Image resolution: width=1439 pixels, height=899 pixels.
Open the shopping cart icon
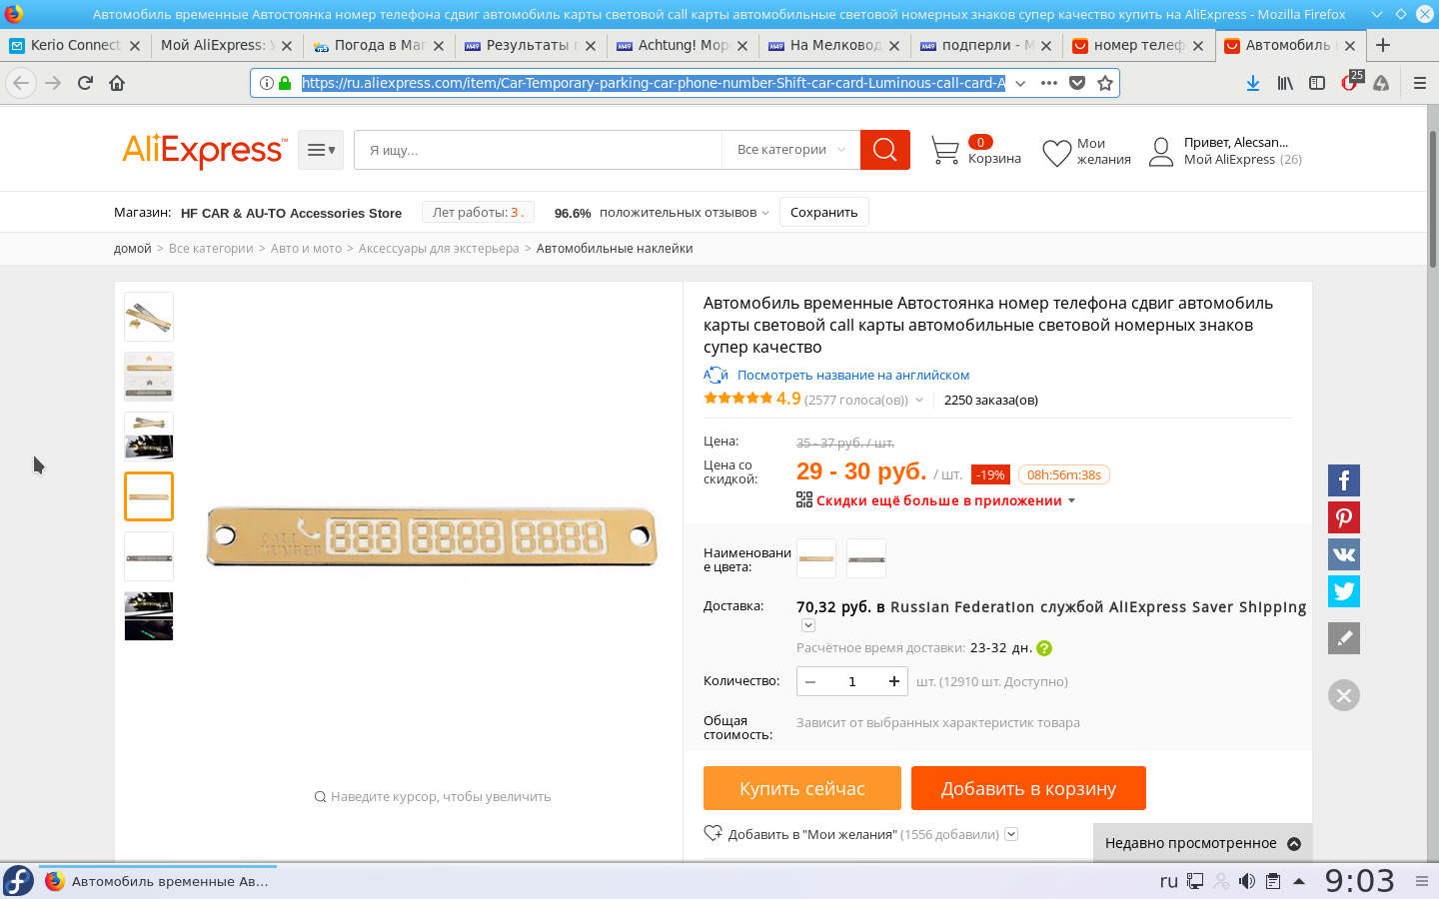click(x=944, y=151)
